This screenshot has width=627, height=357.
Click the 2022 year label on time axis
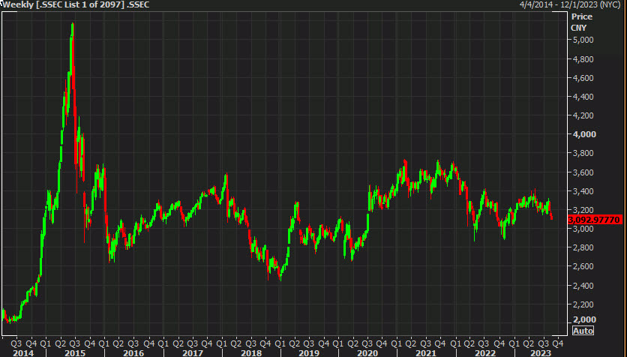(x=485, y=353)
